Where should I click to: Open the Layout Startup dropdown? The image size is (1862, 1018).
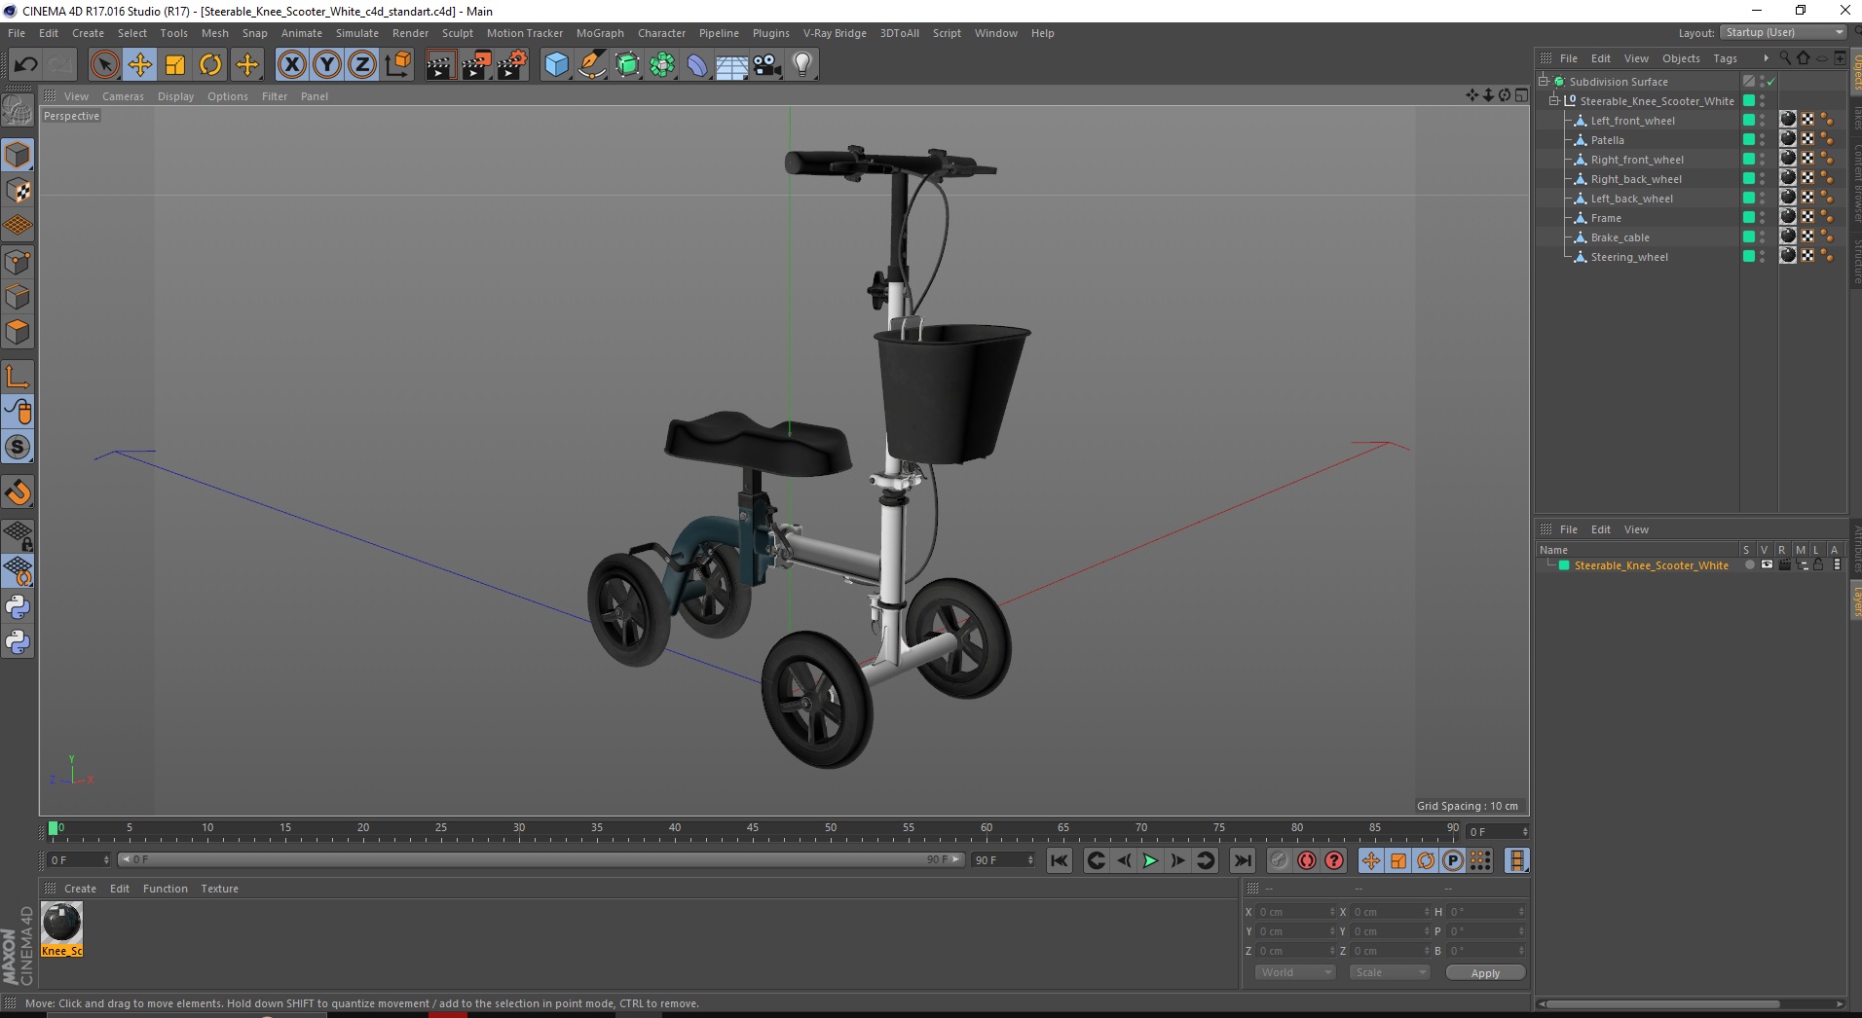pos(1784,32)
